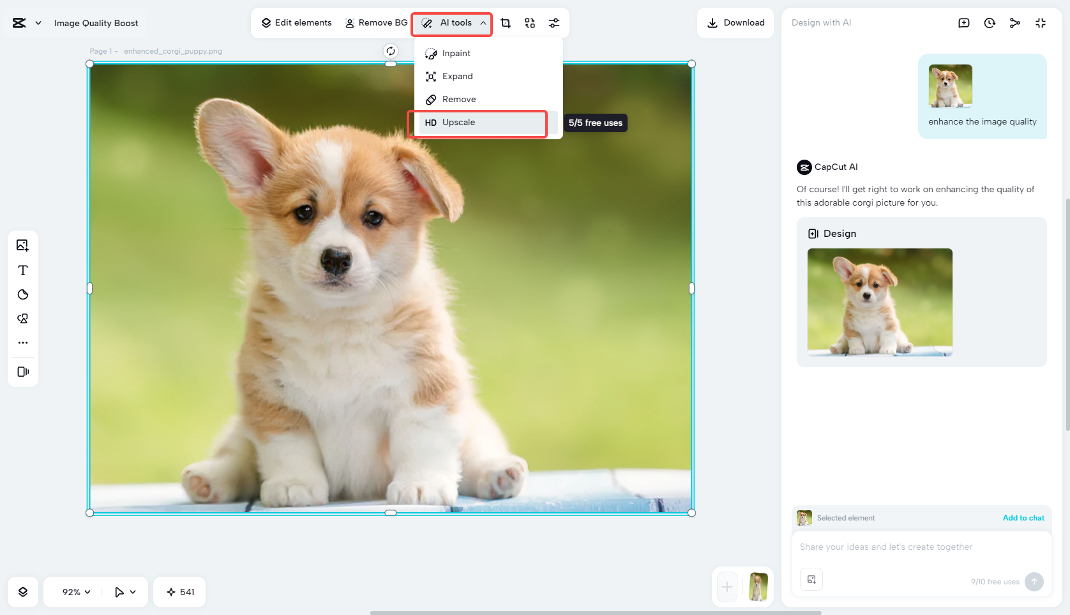1070x615 pixels.
Task: Select Inpaint from the AI tools menu
Action: 455,53
